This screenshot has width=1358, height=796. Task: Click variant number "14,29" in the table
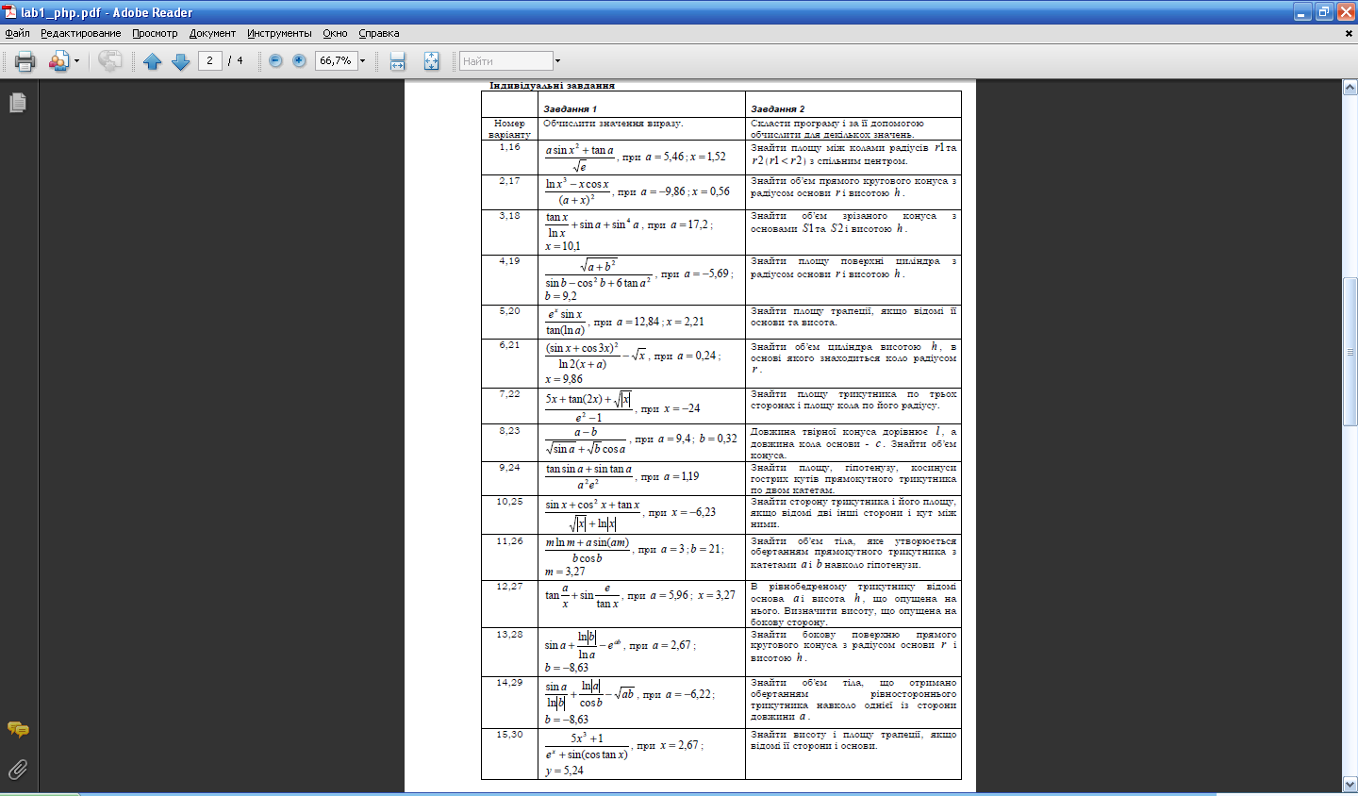(509, 682)
